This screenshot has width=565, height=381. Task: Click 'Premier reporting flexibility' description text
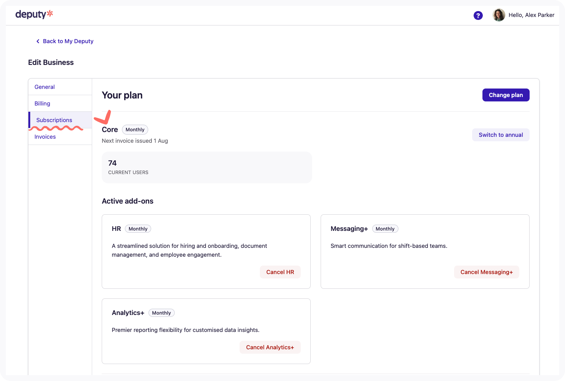[x=185, y=330]
